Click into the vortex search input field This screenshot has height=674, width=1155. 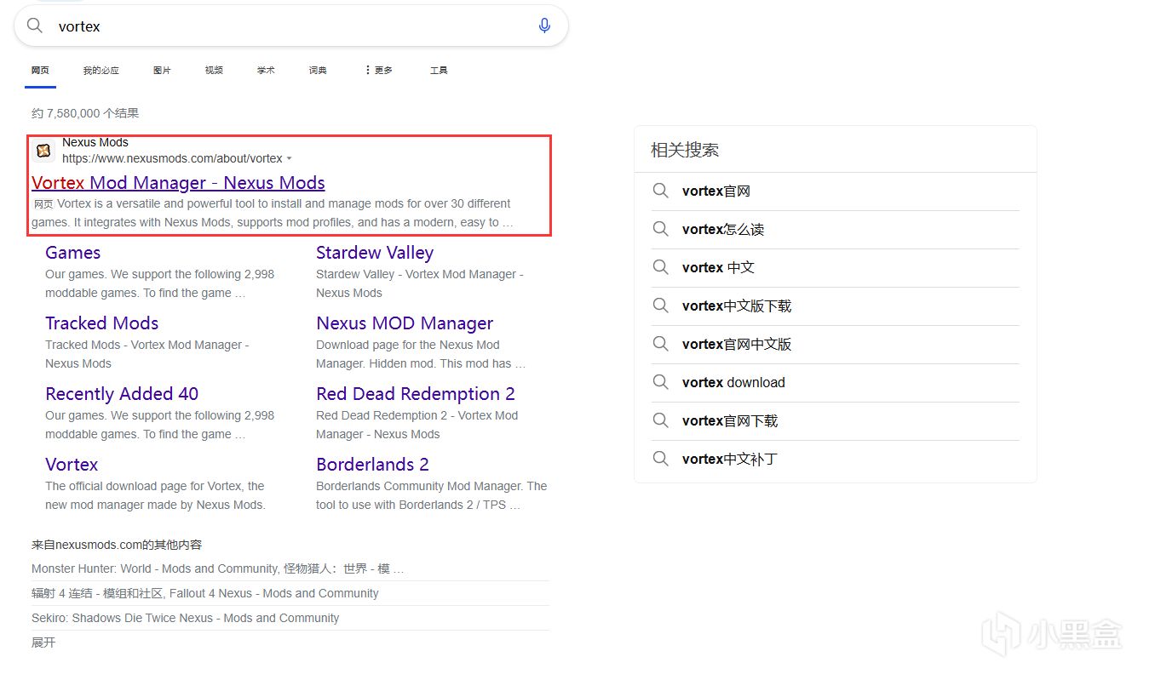coord(290,26)
